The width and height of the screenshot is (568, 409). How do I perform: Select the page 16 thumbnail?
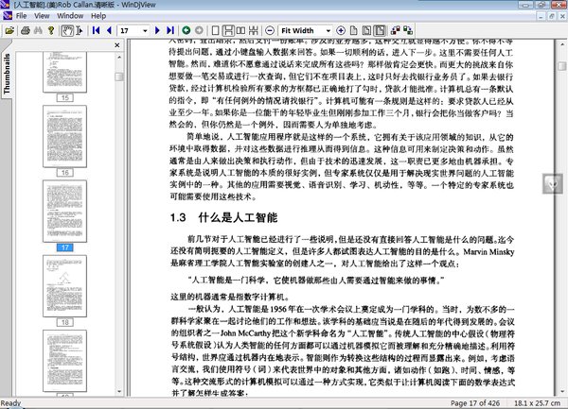64,137
